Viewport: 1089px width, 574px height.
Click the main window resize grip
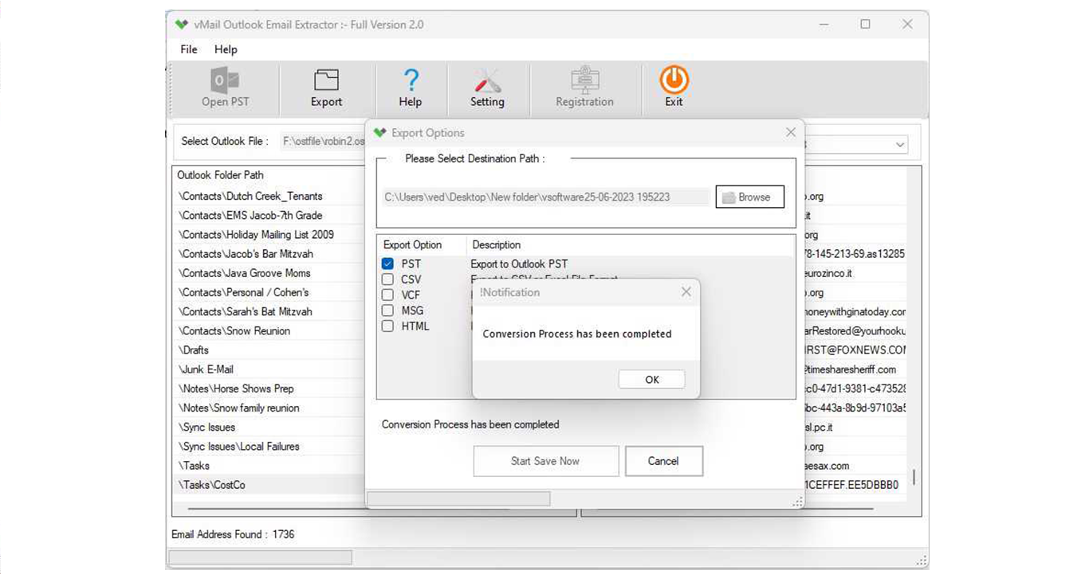click(x=922, y=560)
